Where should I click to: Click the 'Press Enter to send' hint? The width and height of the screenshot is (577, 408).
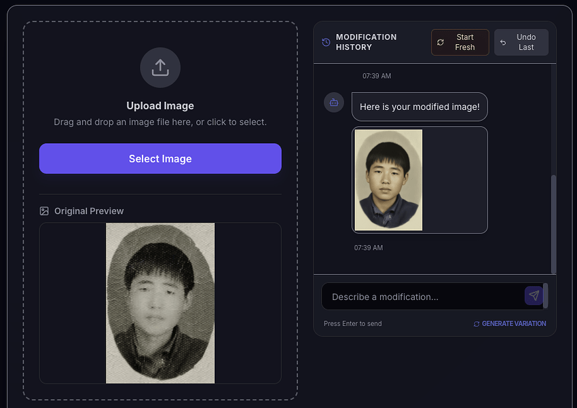point(352,323)
